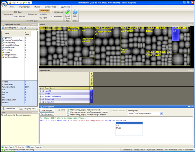Enable display selection view pic in report
Viewport: 195px width, 152px height.
(68, 115)
